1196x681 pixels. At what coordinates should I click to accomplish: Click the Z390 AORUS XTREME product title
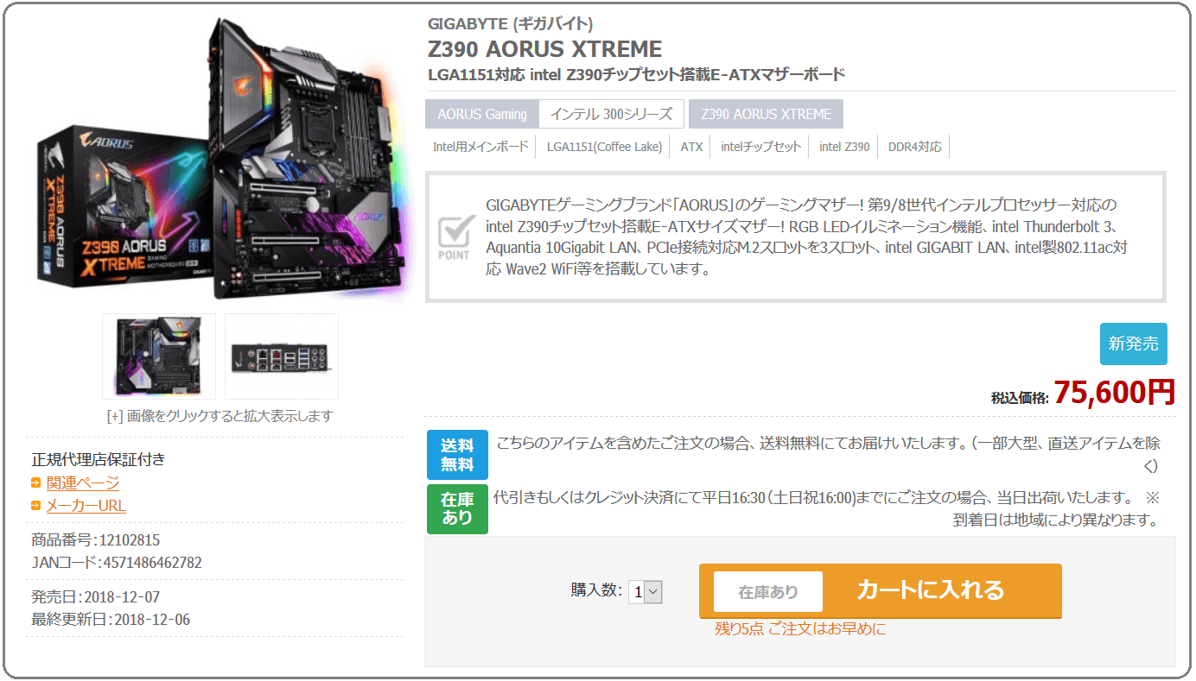pyautogui.click(x=545, y=48)
